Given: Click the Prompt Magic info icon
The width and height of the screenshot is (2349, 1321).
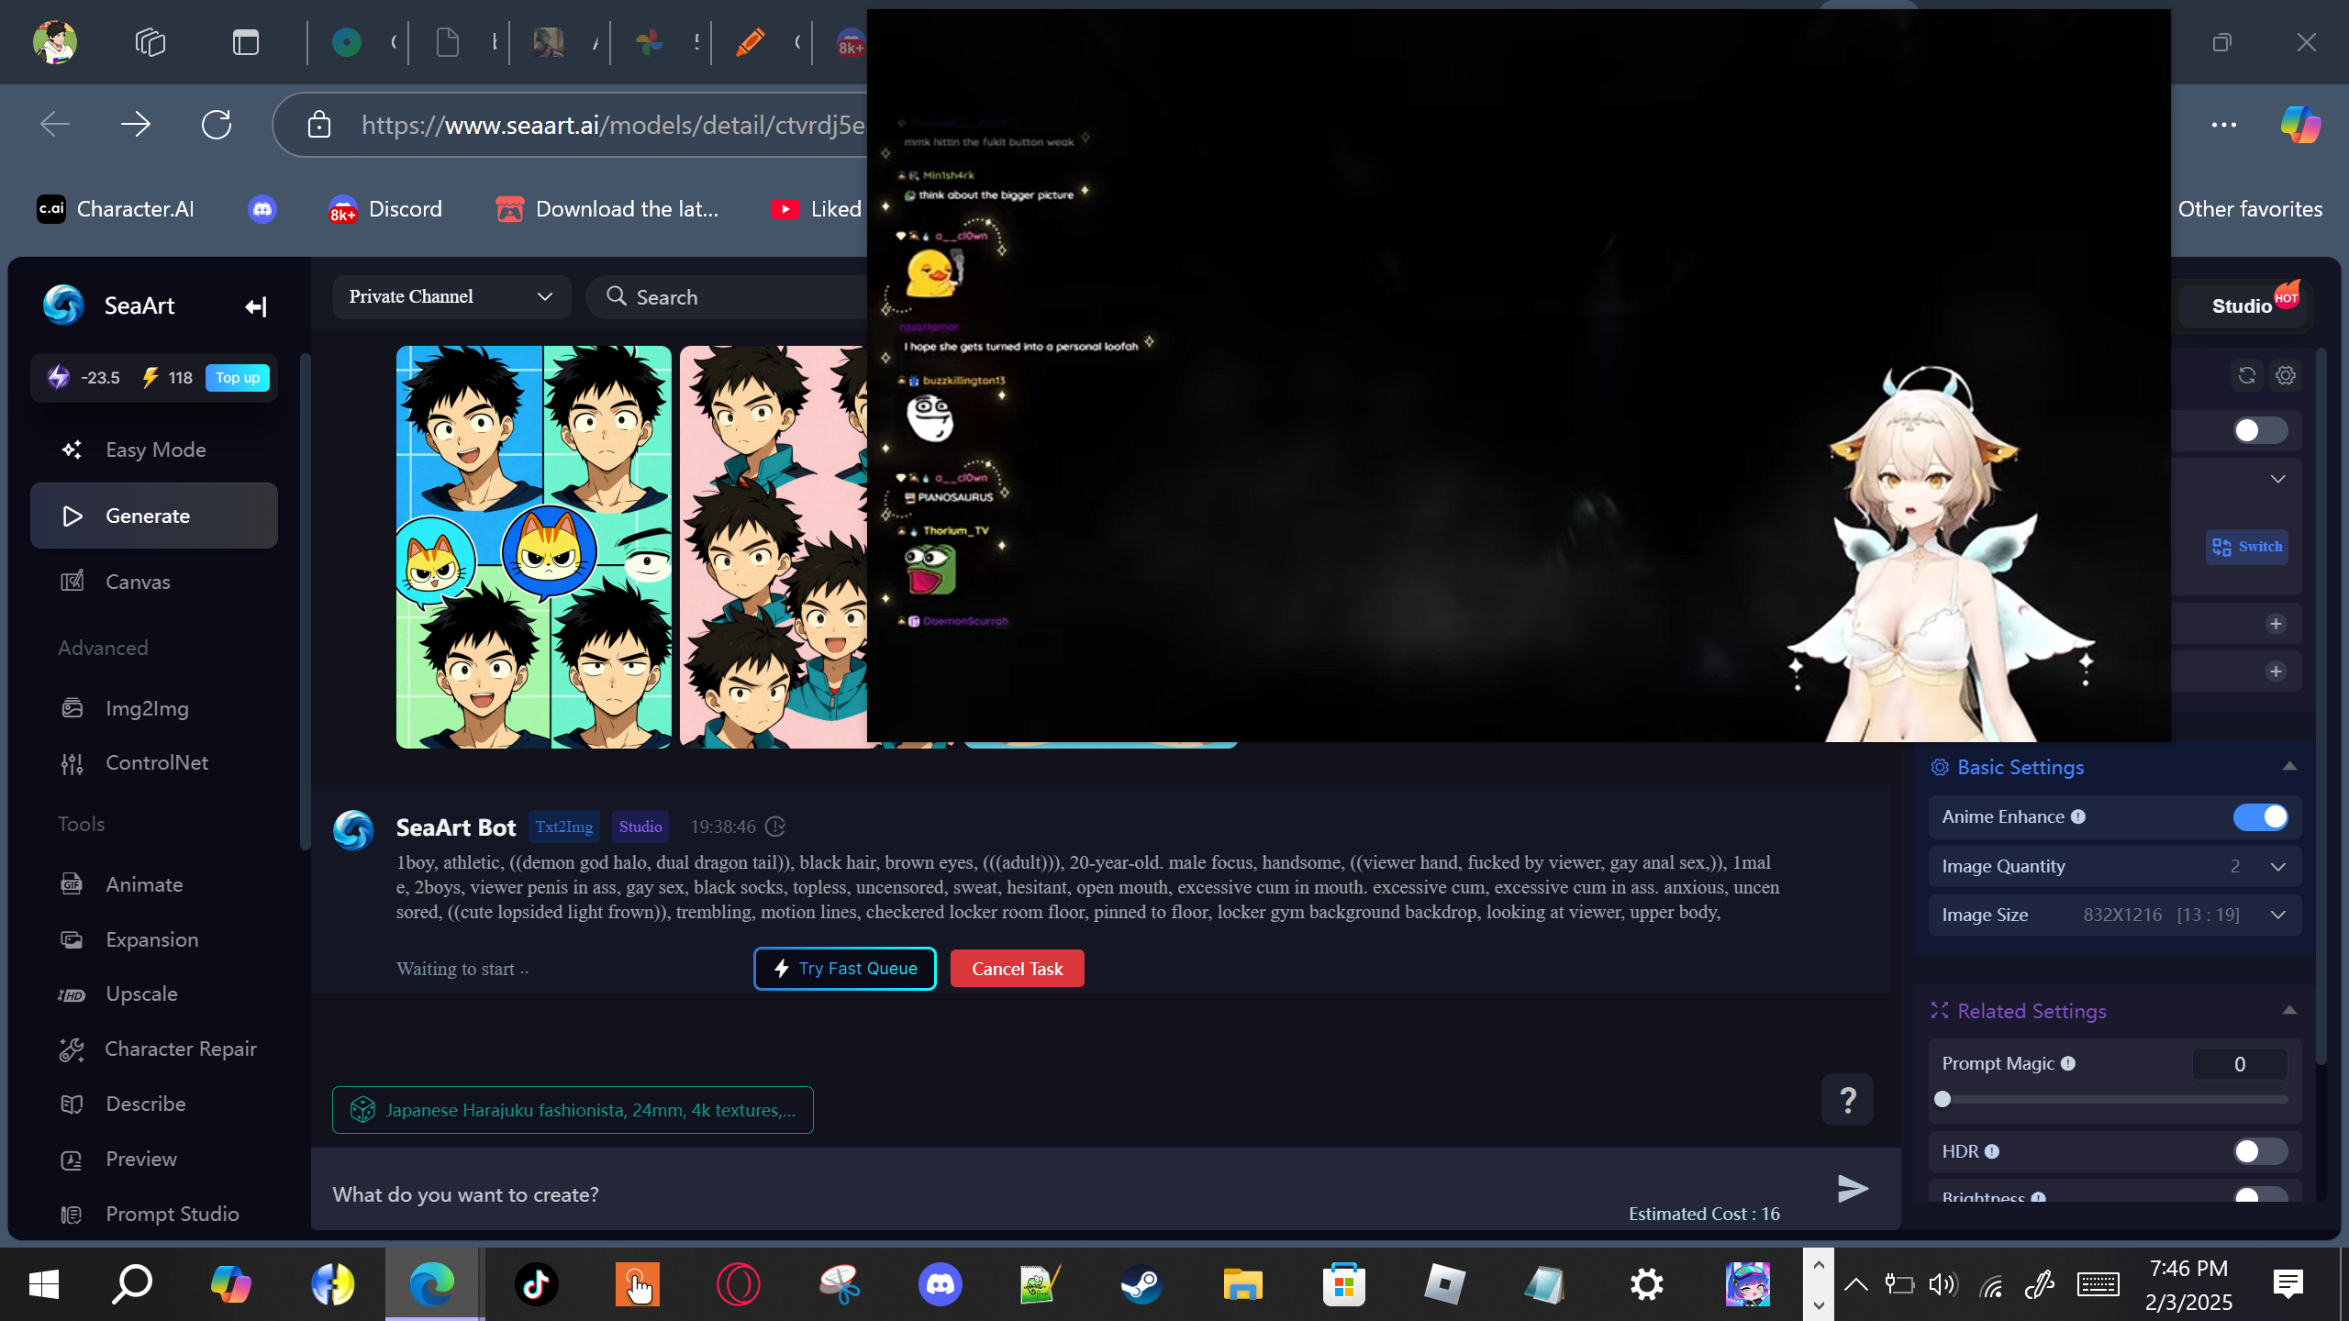Looking at the screenshot, I should click(2068, 1063).
